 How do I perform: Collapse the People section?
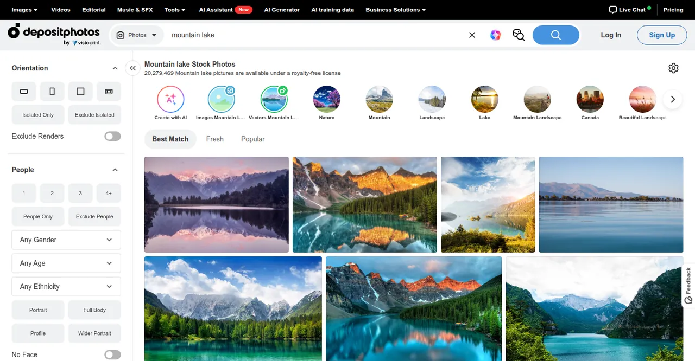click(115, 170)
